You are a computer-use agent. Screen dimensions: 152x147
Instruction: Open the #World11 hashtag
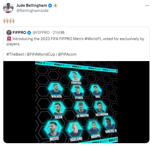pos(93,39)
